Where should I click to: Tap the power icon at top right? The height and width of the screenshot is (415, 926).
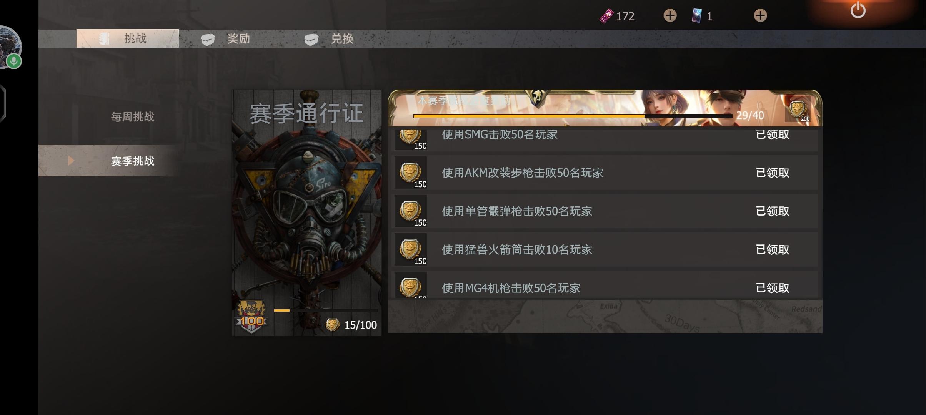858,10
